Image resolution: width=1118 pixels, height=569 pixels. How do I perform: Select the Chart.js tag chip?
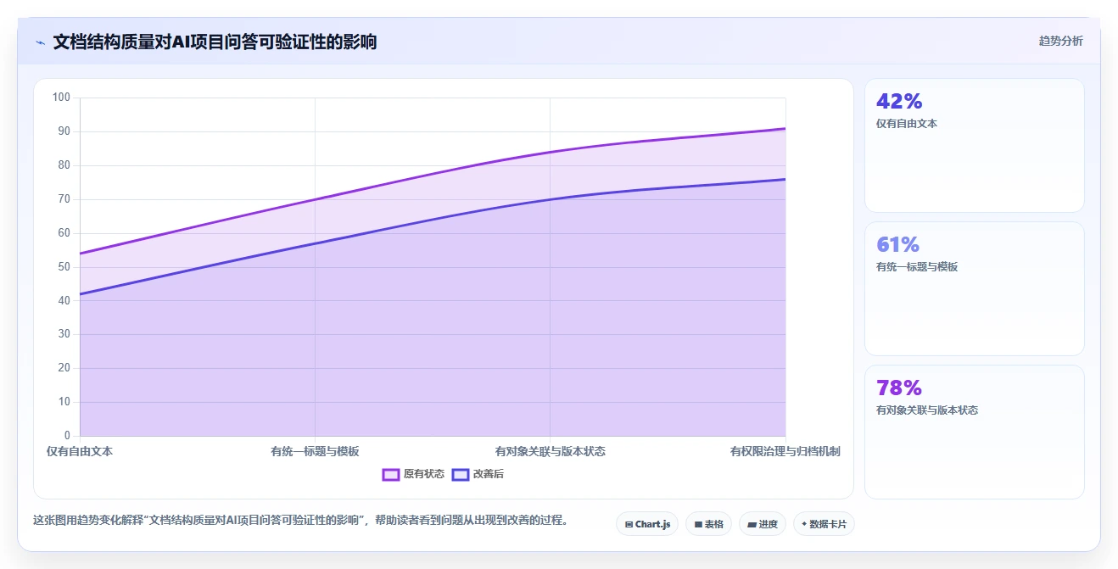[647, 524]
